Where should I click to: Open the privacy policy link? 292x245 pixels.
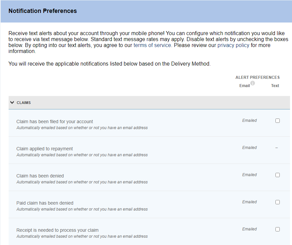pos(233,45)
